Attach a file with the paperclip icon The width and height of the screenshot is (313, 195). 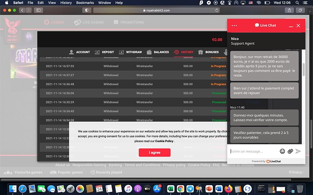coord(290,151)
